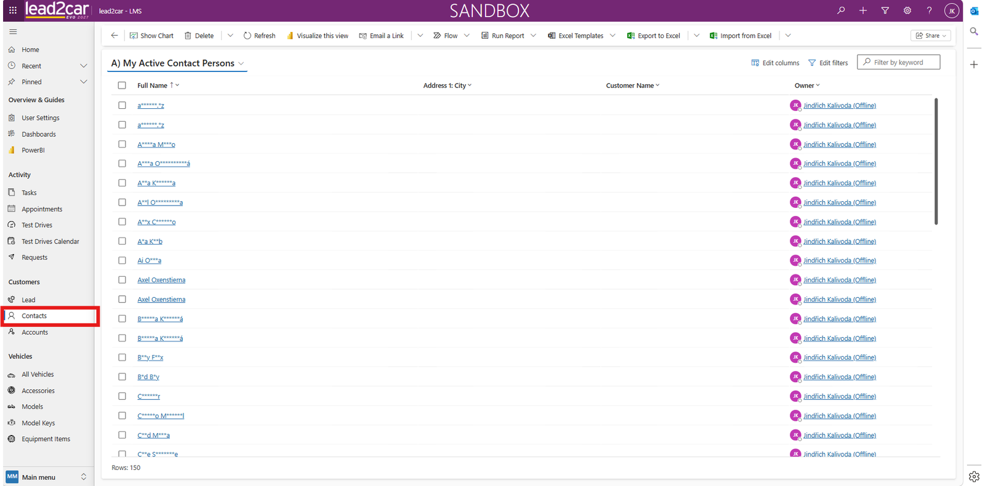The width and height of the screenshot is (985, 486).
Task: Tick the checkbox for Ai O***a
Action: tap(122, 260)
